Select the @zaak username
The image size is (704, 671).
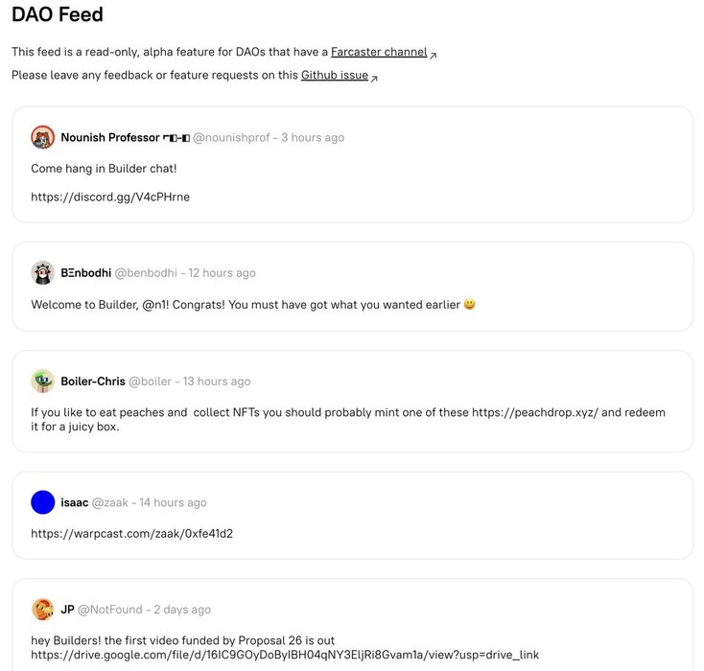[x=110, y=502]
